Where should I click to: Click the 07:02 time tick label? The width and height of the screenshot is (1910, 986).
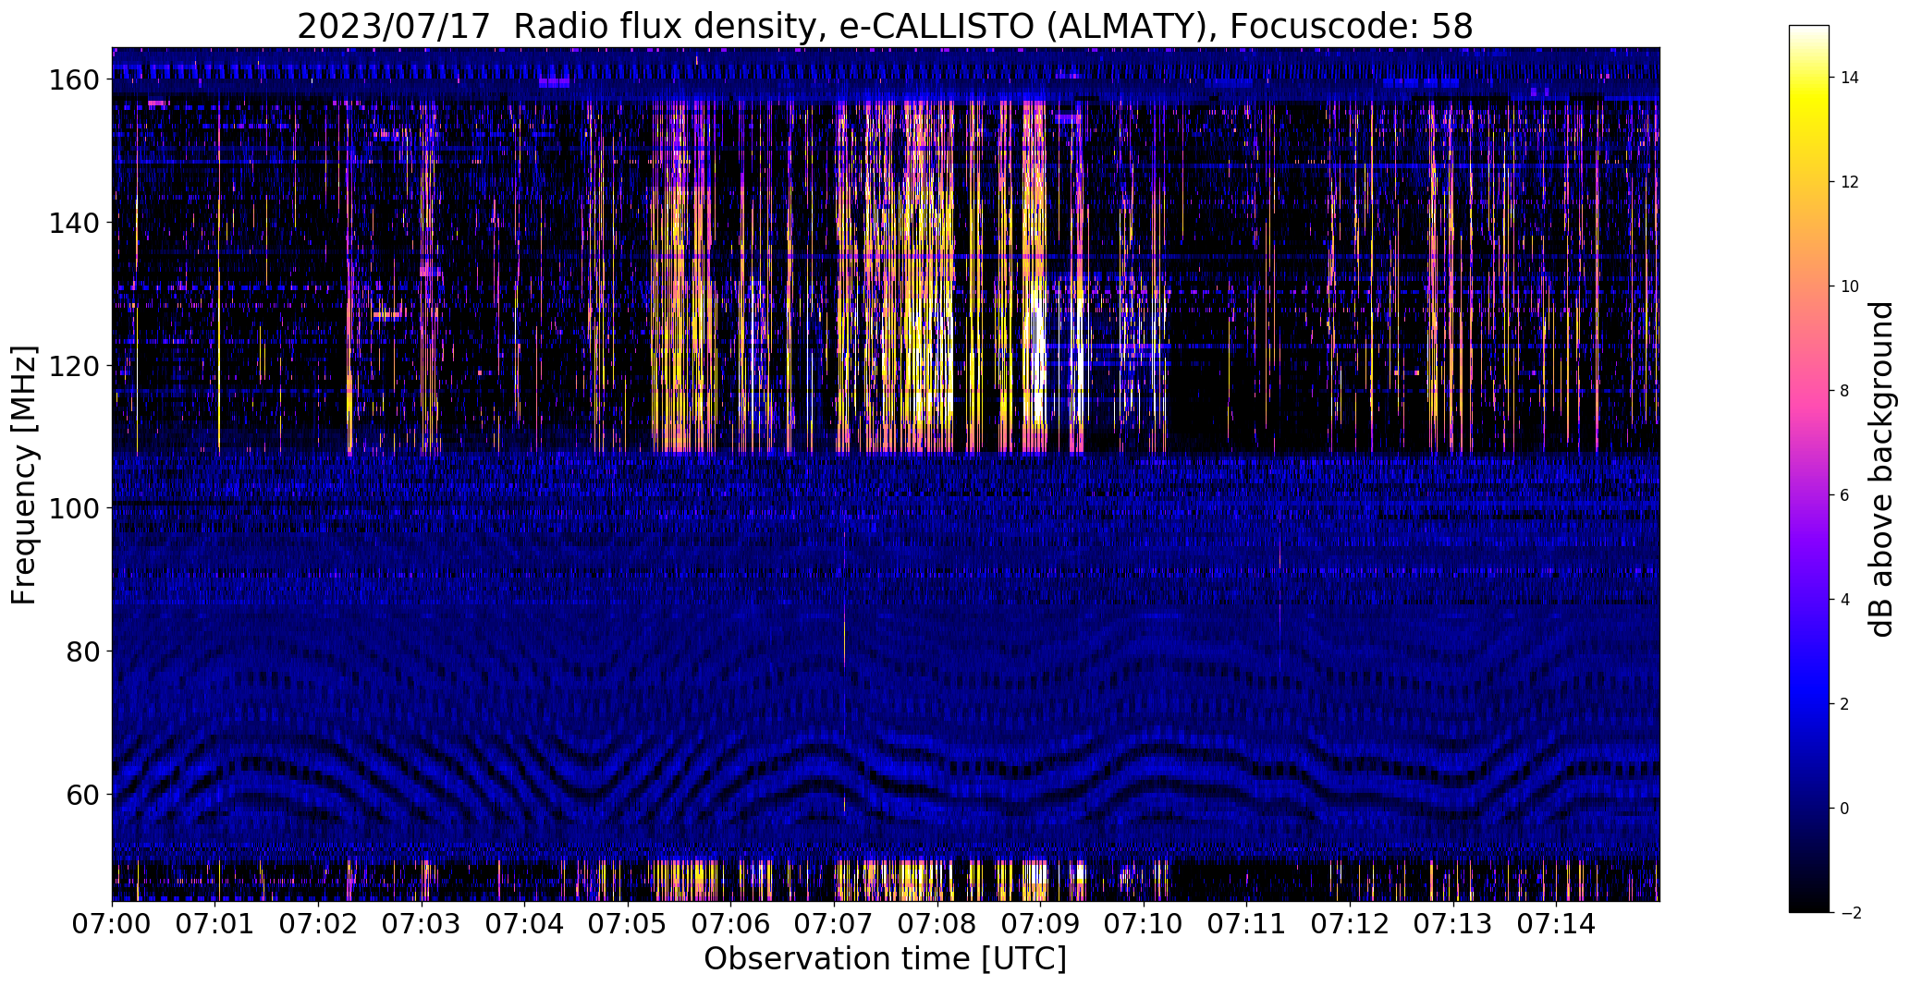click(319, 923)
